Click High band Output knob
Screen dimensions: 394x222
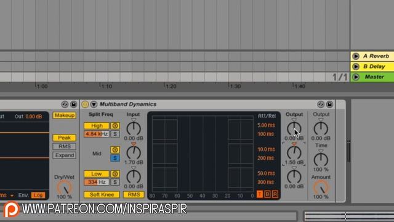[294, 128]
